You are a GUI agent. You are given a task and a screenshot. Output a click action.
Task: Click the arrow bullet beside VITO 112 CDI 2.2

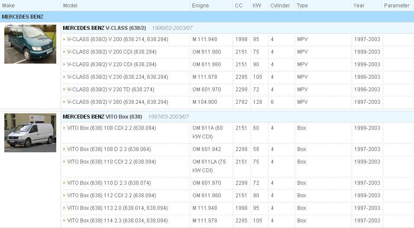point(64,196)
